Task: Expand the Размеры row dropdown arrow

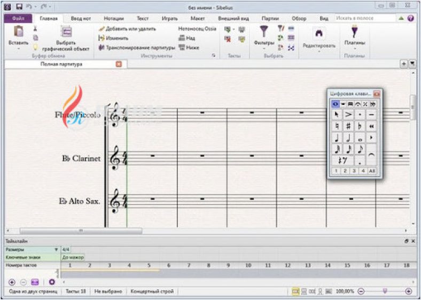Action: pos(56,250)
